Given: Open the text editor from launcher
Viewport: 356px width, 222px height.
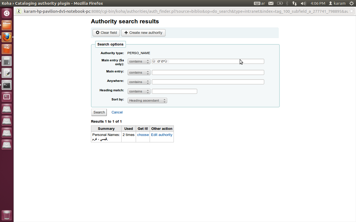Looking at the screenshot, I should point(7,73).
